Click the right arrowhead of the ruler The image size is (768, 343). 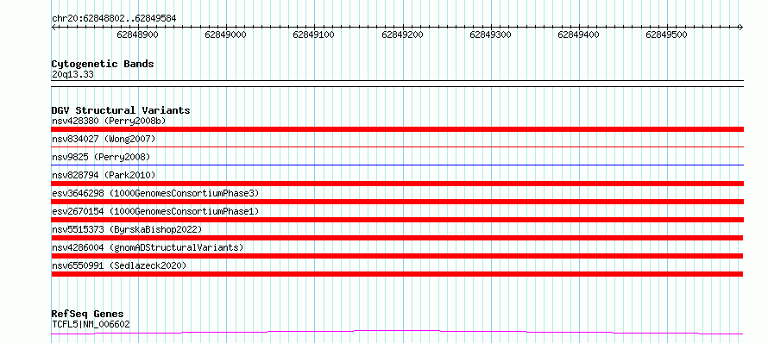741,28
